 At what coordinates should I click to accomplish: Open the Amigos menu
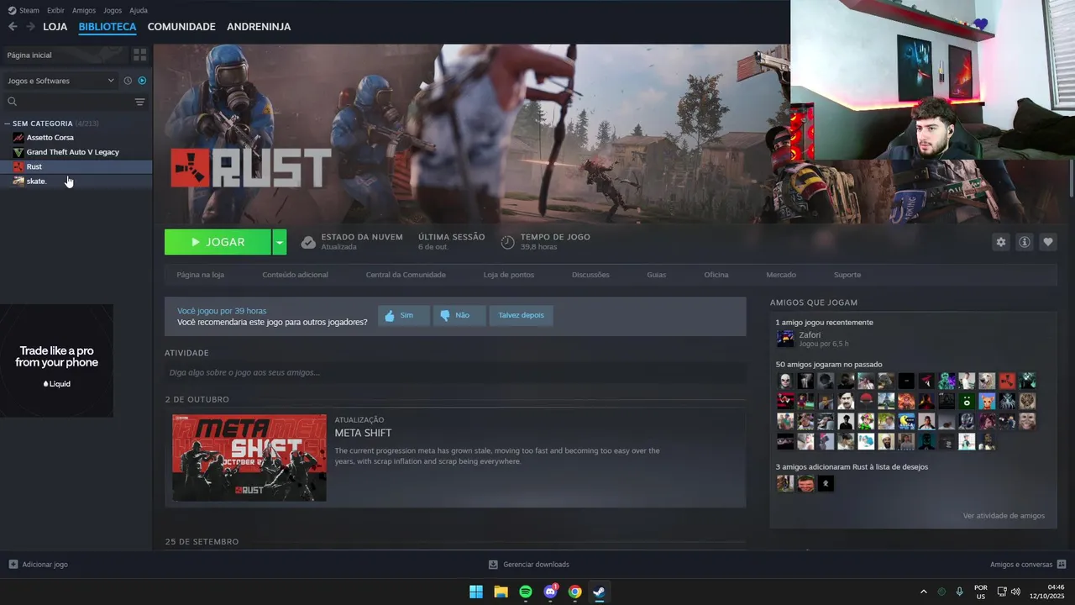point(84,10)
